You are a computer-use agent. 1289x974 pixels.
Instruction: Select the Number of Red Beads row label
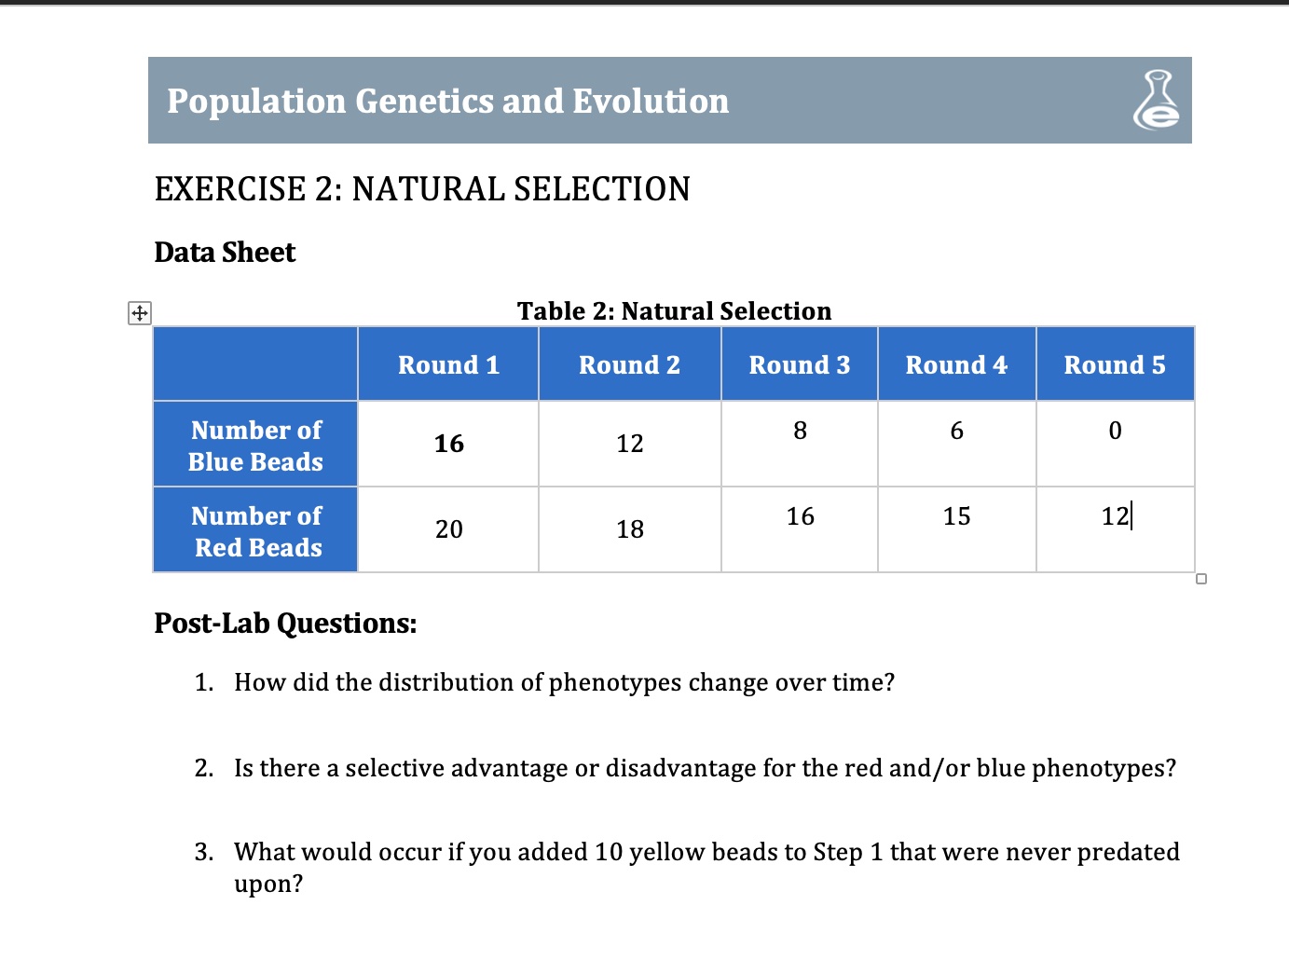point(254,530)
